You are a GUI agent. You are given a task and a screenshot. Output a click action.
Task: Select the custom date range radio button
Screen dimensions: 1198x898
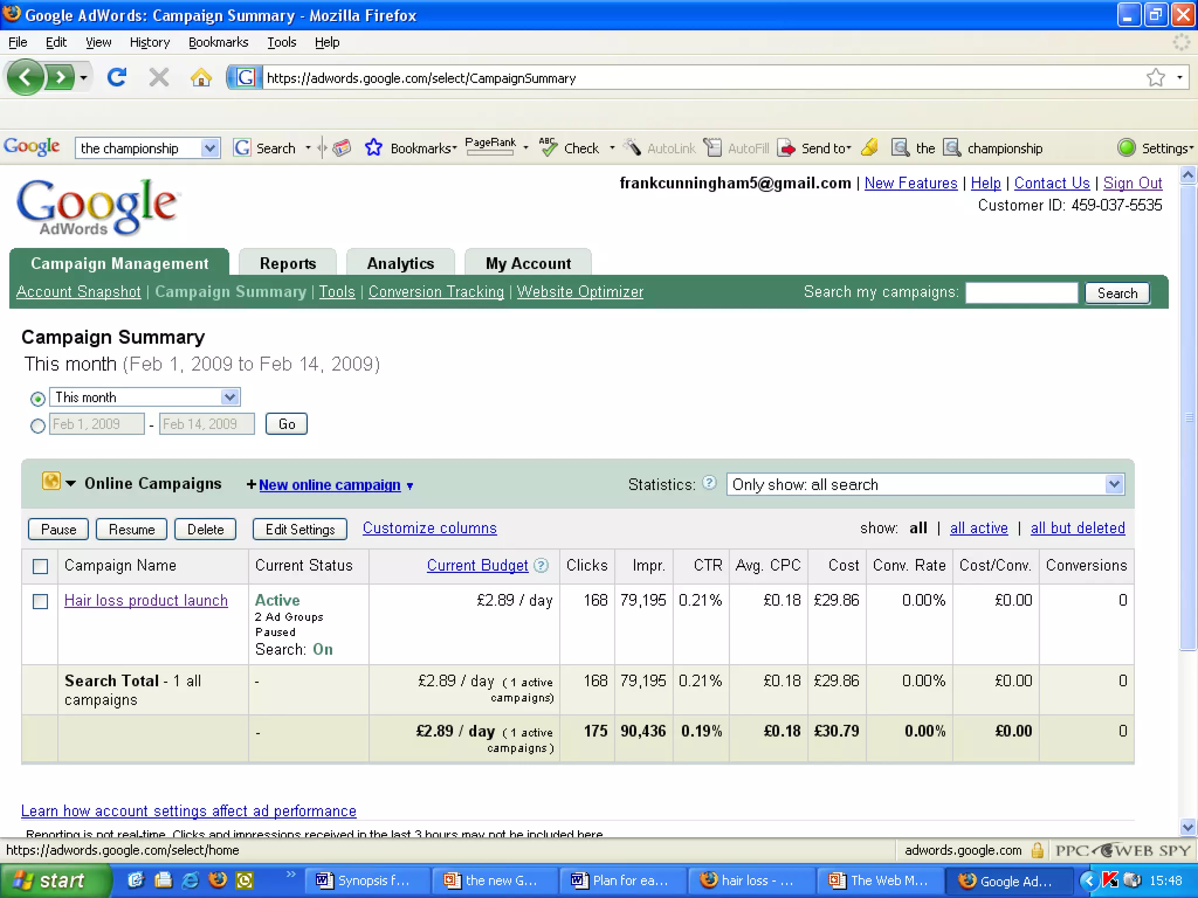pos(37,426)
